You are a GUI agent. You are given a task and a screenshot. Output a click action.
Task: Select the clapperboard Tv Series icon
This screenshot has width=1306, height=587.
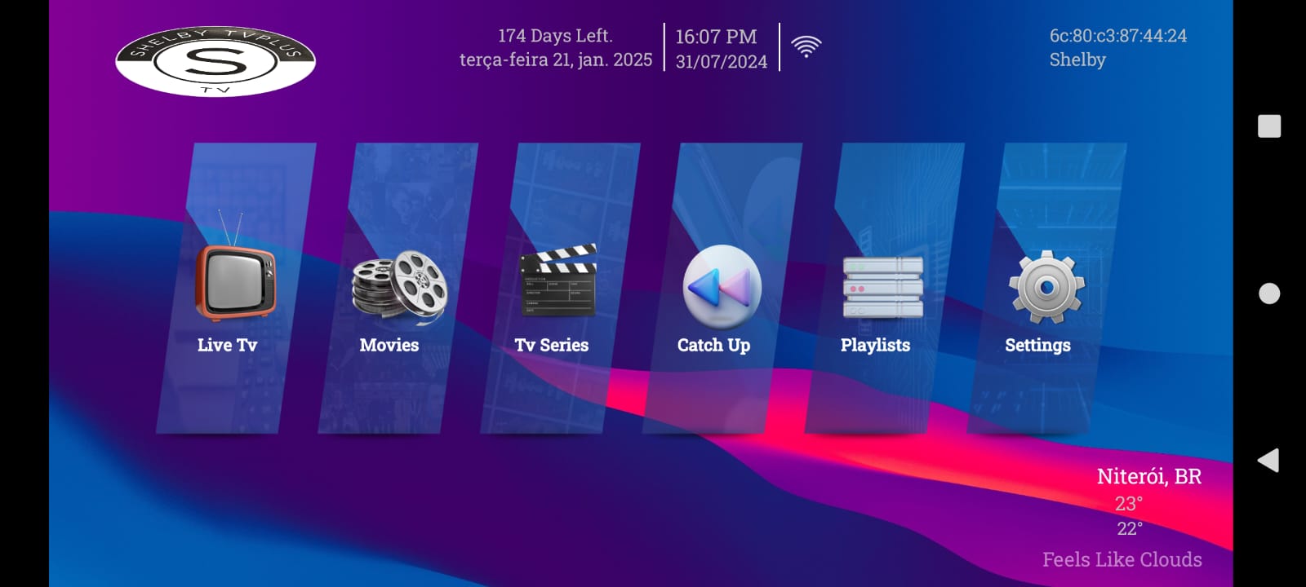(x=559, y=280)
